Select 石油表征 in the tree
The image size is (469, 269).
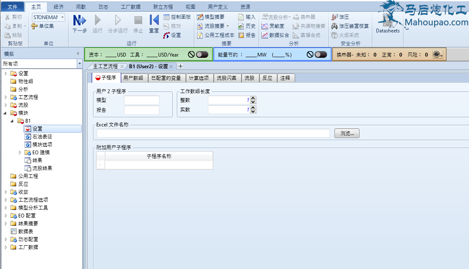point(42,137)
